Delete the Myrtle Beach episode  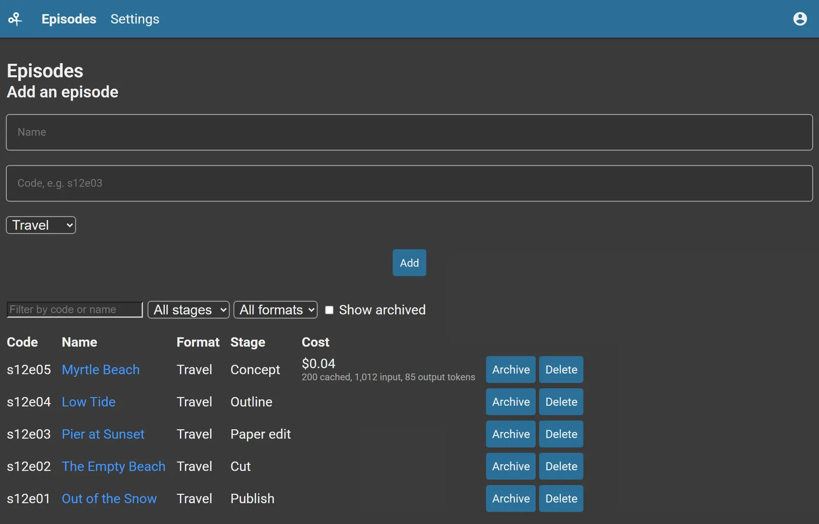pyautogui.click(x=561, y=369)
